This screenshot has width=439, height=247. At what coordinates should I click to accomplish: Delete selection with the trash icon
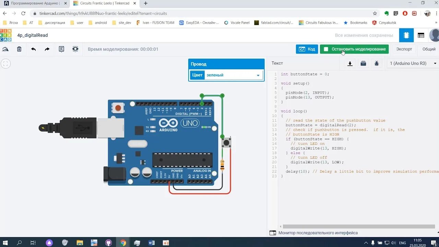coord(19,49)
